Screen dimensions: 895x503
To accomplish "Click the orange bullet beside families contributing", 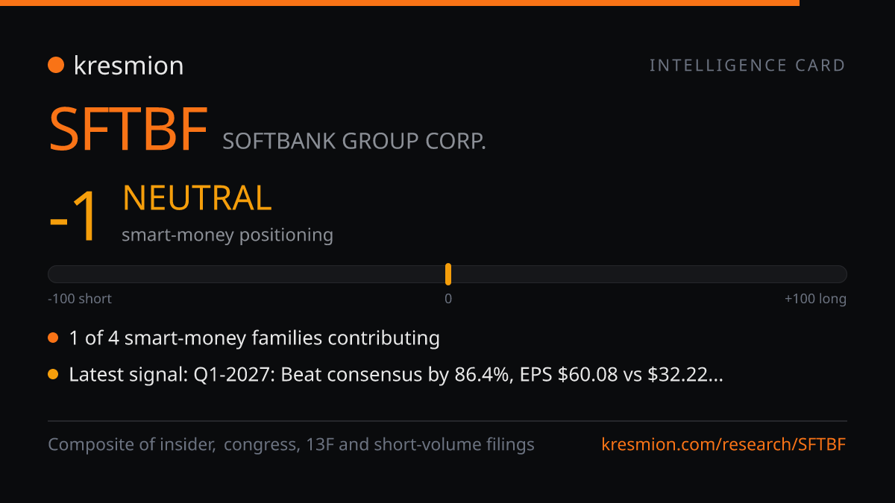I will point(53,338).
